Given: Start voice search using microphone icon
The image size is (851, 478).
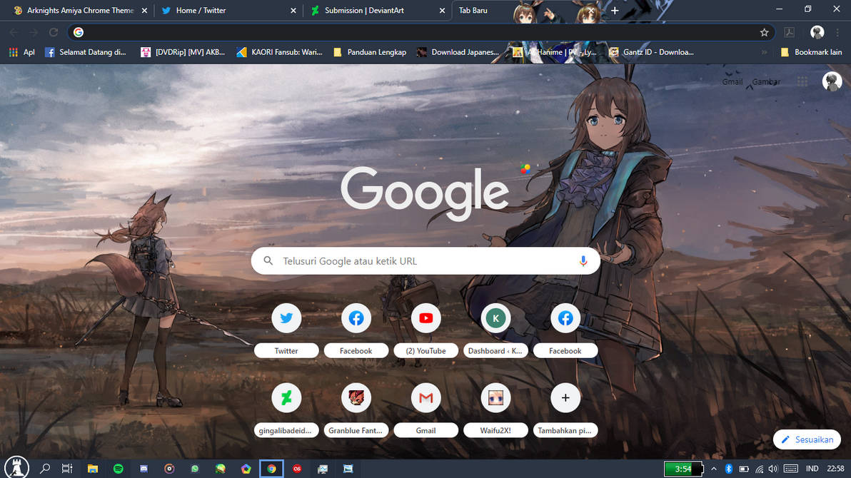Looking at the screenshot, I should (583, 261).
